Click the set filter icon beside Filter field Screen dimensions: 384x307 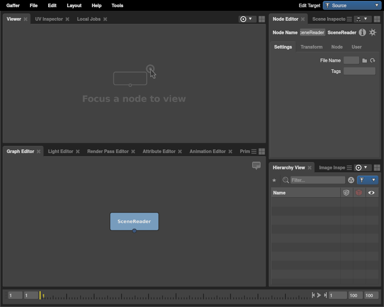click(351, 180)
